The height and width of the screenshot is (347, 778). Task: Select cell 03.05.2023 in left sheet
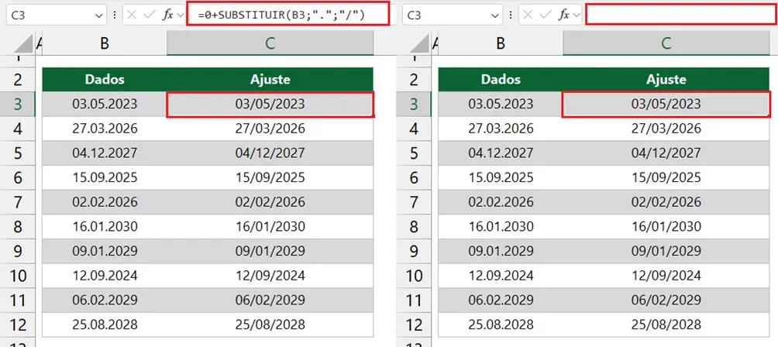click(x=105, y=104)
